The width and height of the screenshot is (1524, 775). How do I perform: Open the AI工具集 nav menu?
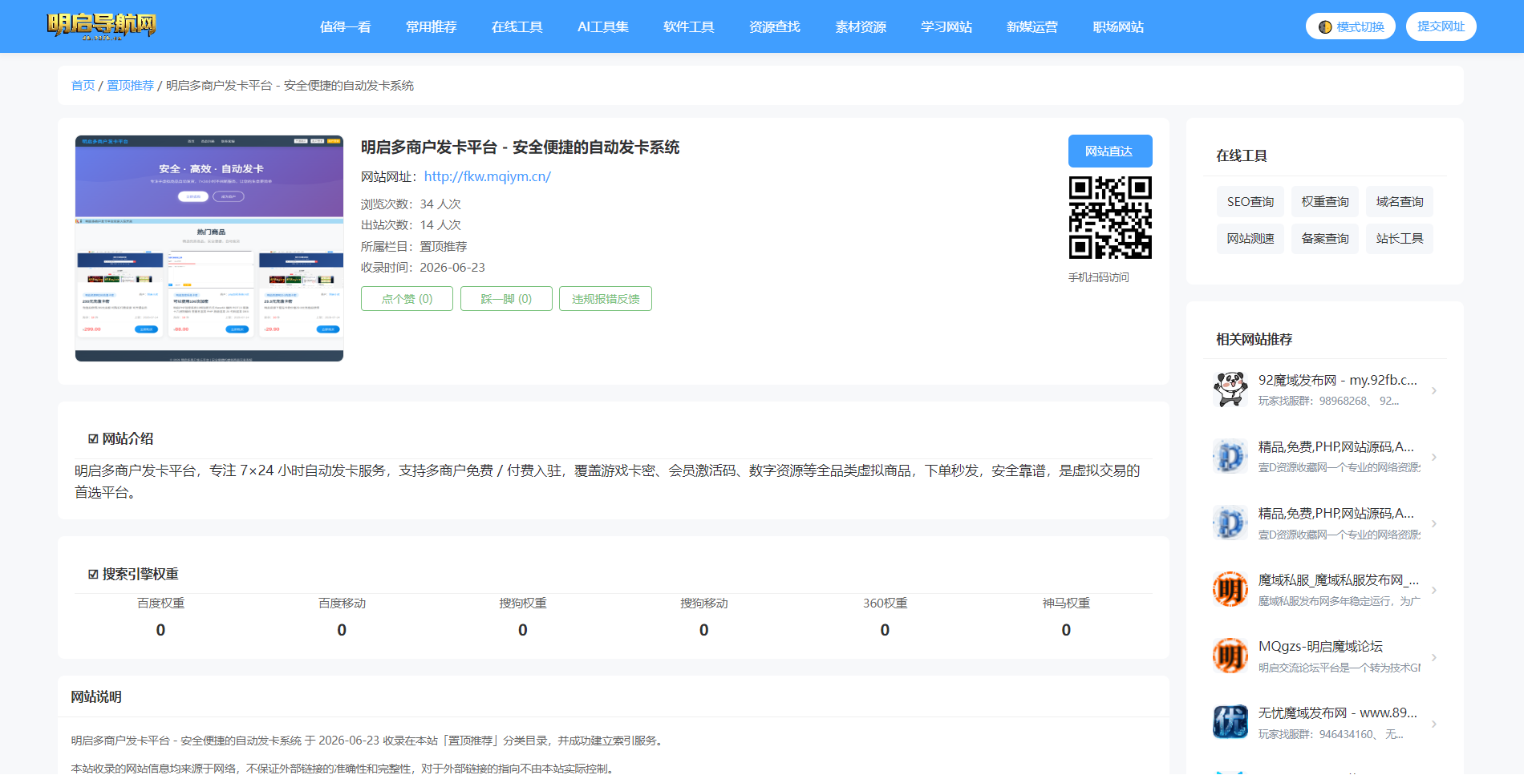coord(602,26)
